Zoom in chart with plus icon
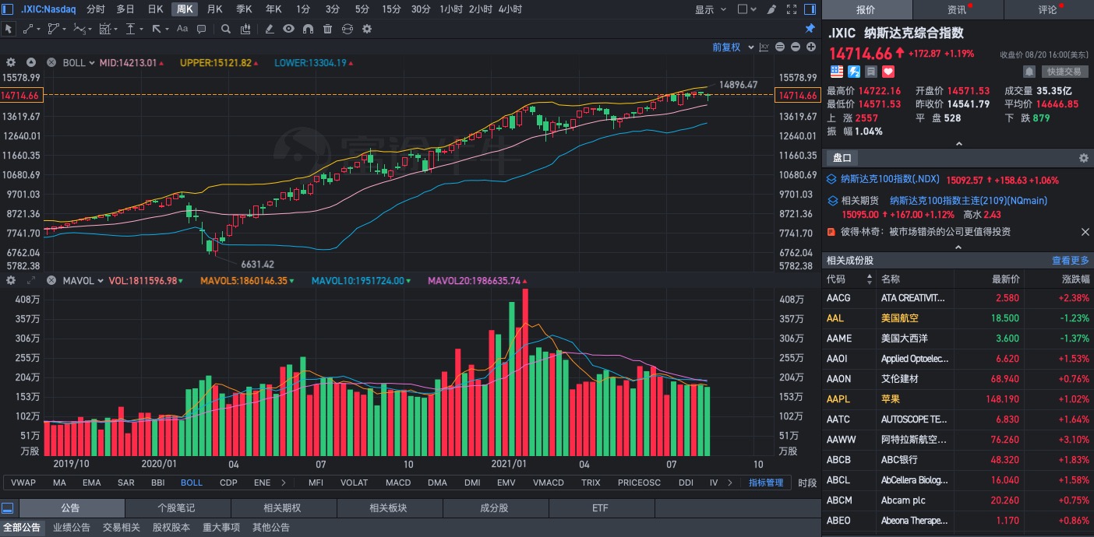This screenshot has height=537, width=1094. [x=810, y=47]
